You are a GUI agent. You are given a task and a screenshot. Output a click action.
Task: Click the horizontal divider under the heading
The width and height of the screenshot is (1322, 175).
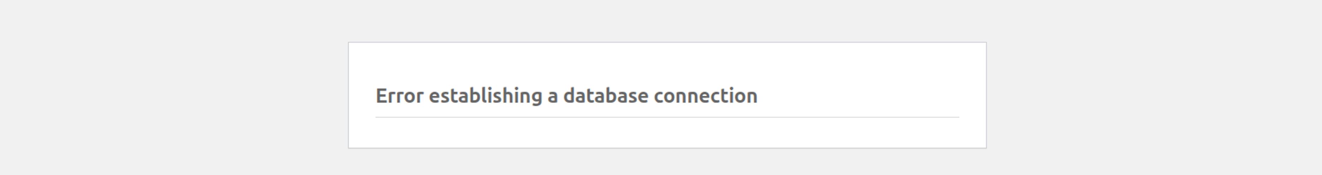coord(667,117)
